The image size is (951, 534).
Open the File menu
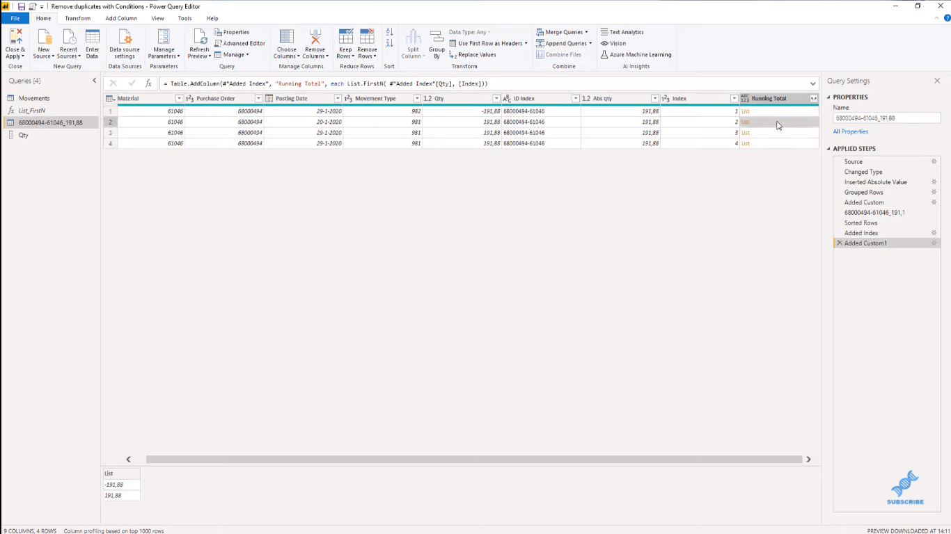click(x=15, y=18)
